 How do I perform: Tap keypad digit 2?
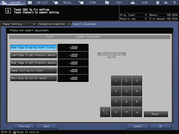tap(126, 81)
